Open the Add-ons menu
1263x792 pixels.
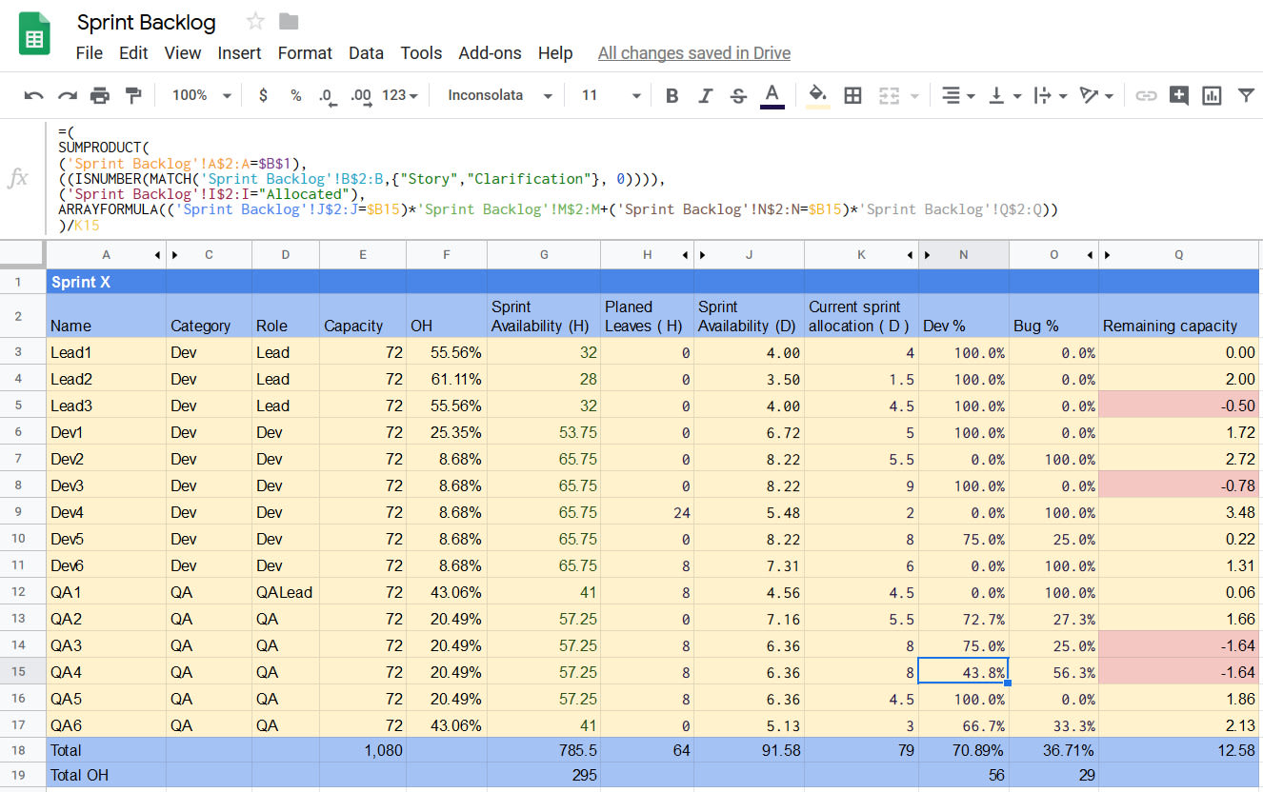[x=490, y=53]
